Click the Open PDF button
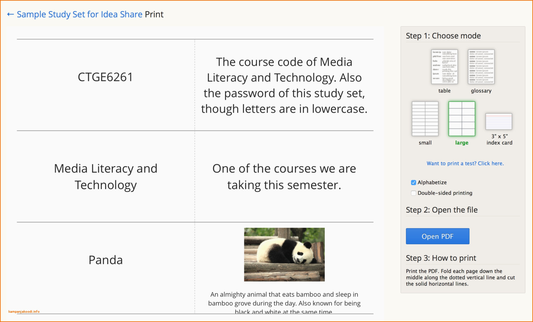The width and height of the screenshot is (533, 322). click(438, 236)
